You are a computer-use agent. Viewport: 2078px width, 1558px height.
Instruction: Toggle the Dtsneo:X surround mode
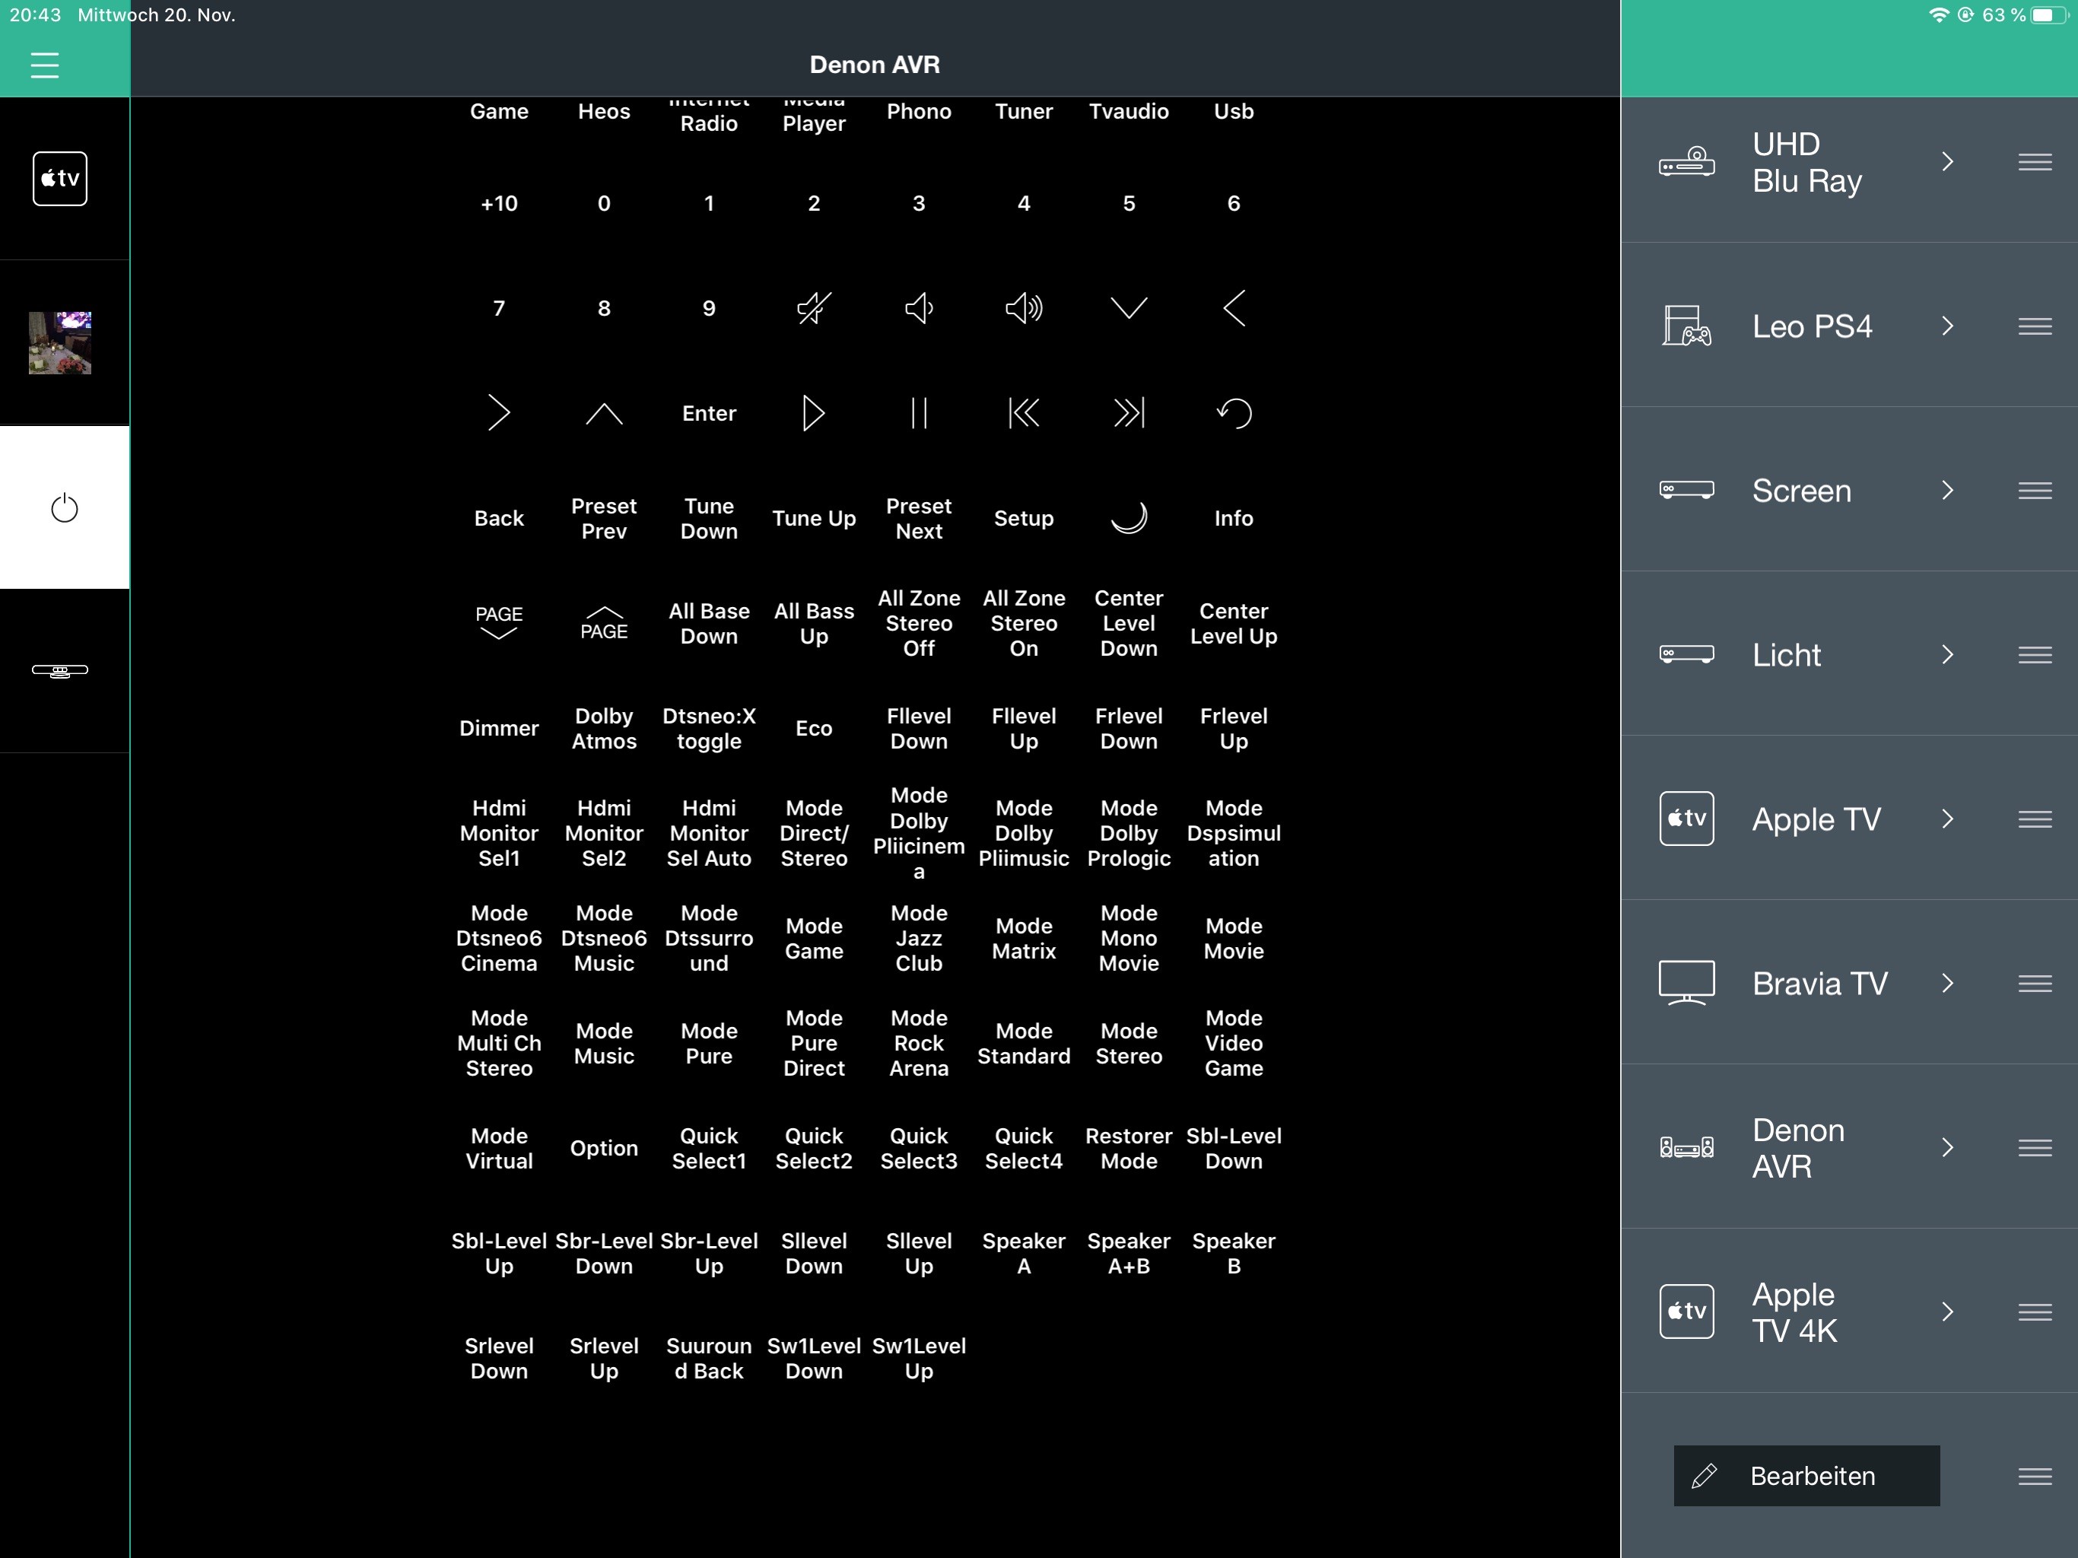pyautogui.click(x=708, y=728)
